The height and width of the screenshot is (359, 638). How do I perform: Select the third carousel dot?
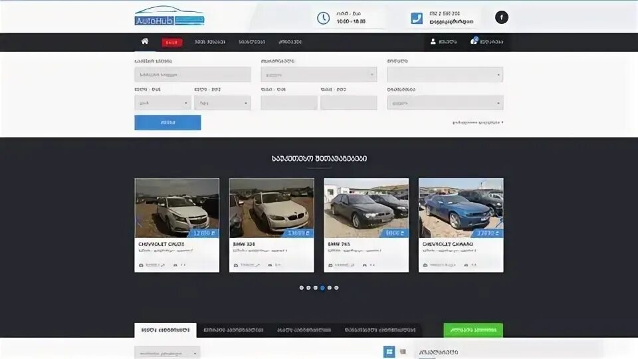tap(315, 288)
